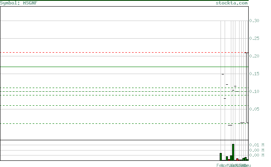Click the dashed green support line near 0.06
271x167 pixels.
[x=124, y=105]
